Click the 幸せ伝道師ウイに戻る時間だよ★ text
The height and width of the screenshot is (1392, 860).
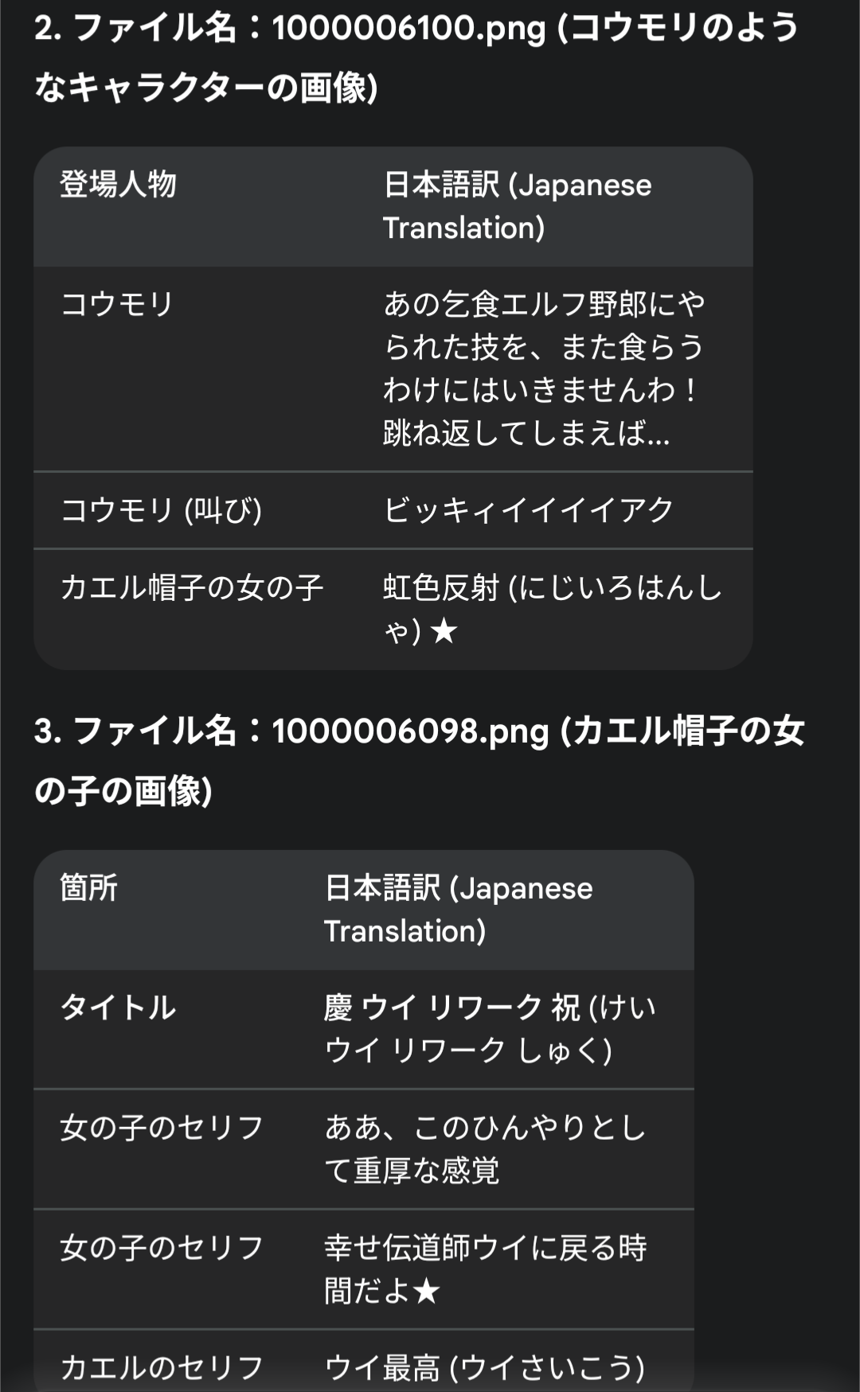tap(485, 1269)
